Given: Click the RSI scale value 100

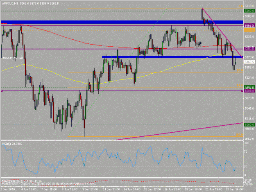Looking at the screenshot, I should pos(247,143).
